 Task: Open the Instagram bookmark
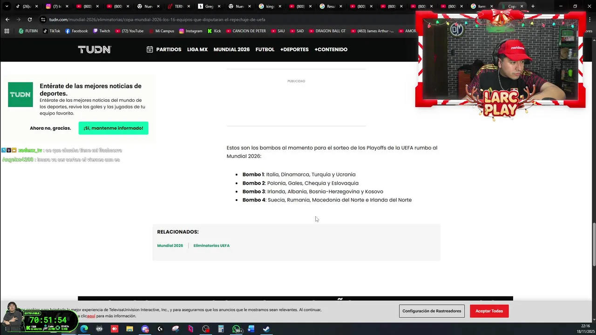[191, 31]
